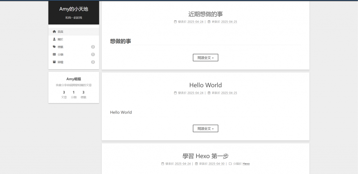Open the 標籤 menu item
Screen dimensions: 358x174
click(x=74, y=47)
